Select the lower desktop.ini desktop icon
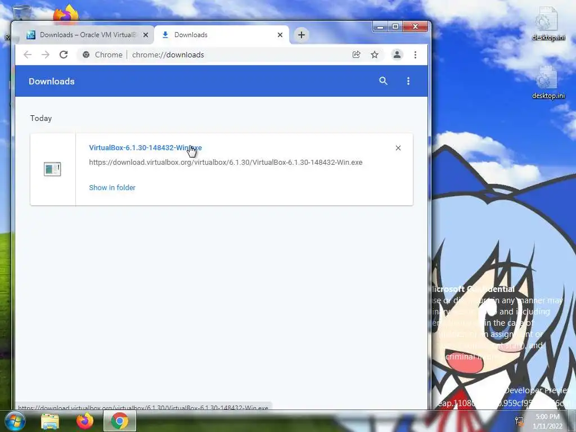 (x=548, y=83)
